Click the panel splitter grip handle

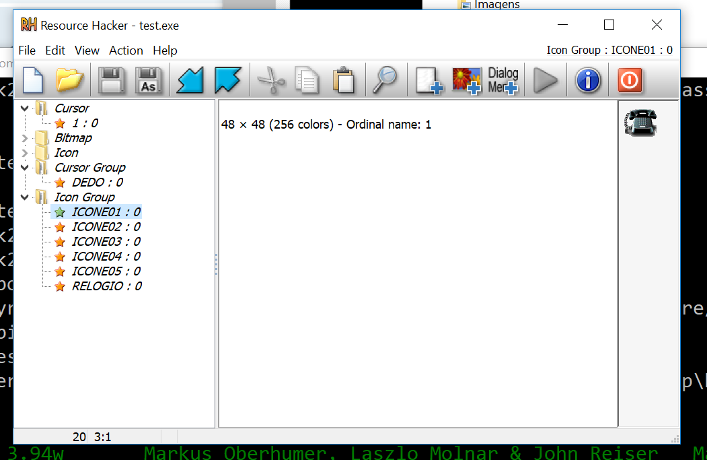217,264
